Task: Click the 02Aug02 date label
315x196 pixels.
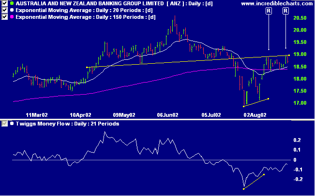Action: (x=255, y=115)
